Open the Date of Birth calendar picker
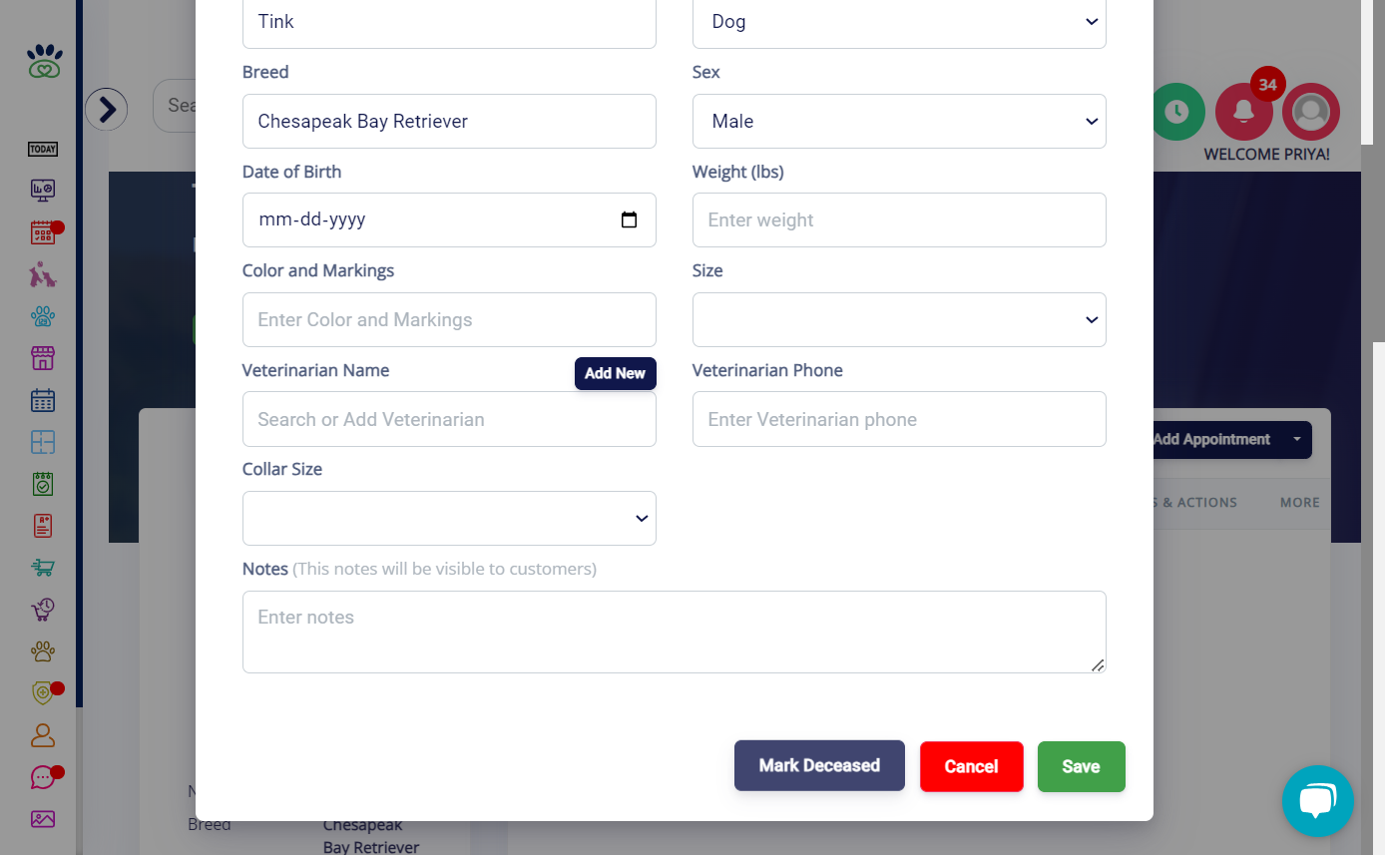 click(629, 219)
